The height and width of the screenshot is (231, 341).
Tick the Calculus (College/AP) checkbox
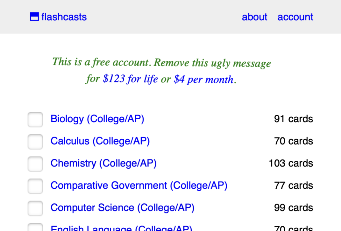pos(35,142)
